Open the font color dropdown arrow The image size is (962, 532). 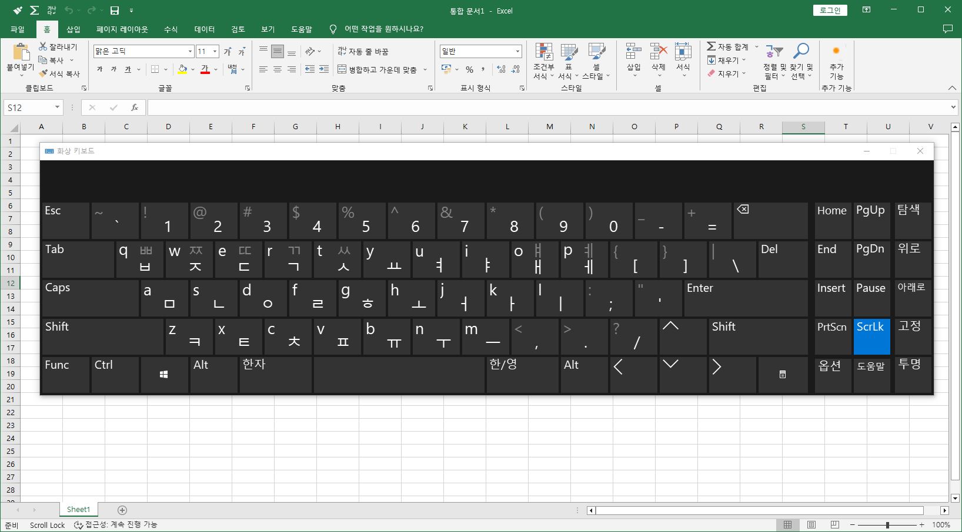pyautogui.click(x=216, y=69)
